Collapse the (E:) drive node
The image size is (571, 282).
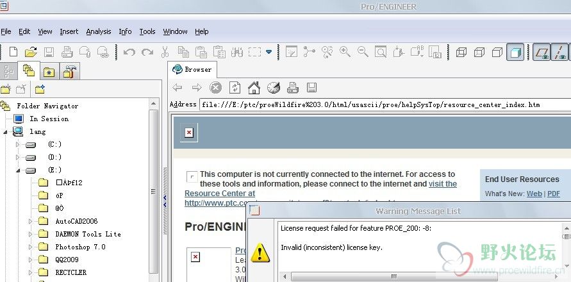tap(17, 170)
